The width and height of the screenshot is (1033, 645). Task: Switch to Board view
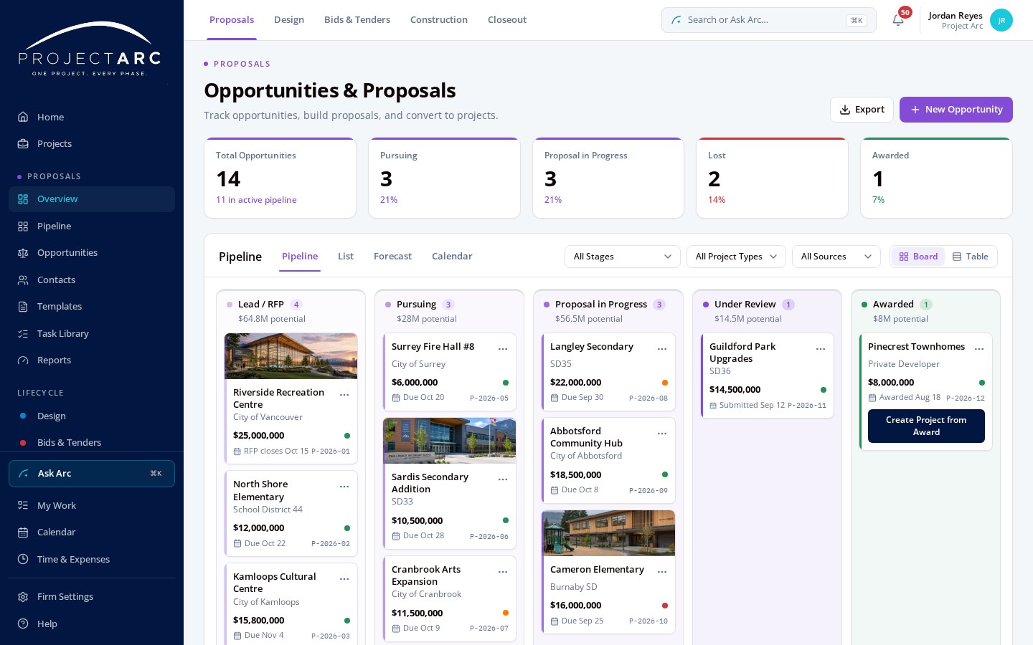[919, 257]
